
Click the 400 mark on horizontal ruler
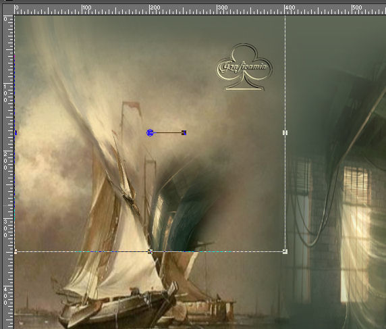point(290,7)
